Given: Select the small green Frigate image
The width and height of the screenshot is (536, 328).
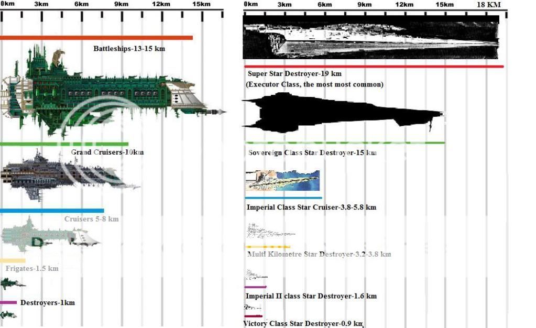Looking at the screenshot, I should (13, 283).
